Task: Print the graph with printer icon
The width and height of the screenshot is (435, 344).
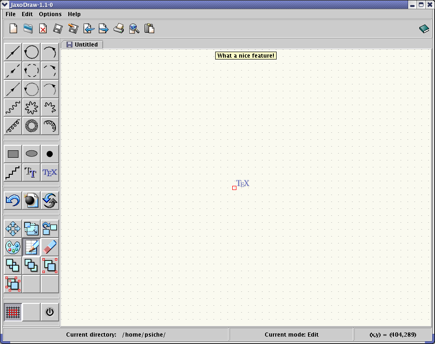Action: (x=119, y=29)
